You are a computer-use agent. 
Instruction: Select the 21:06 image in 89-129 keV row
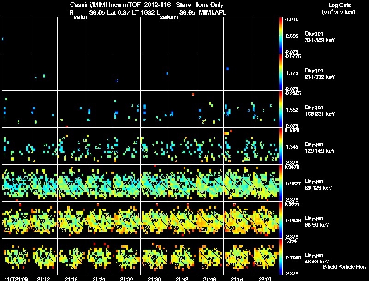pos(16,183)
